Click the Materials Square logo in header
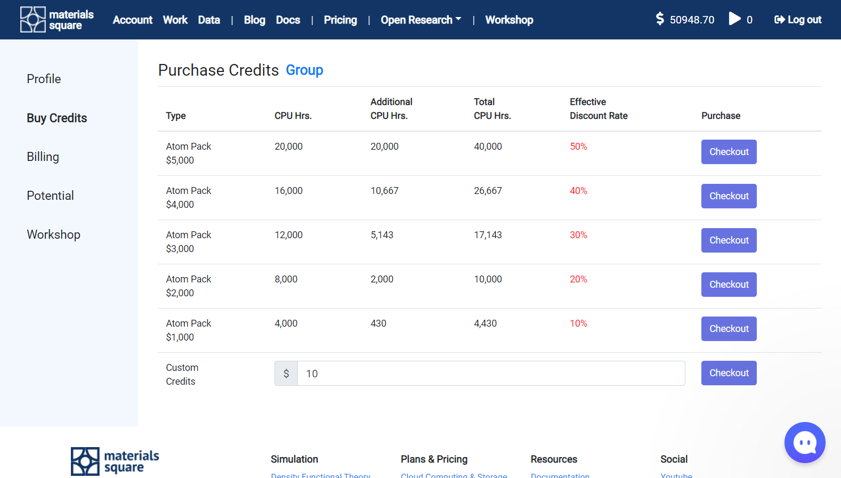 (57, 20)
